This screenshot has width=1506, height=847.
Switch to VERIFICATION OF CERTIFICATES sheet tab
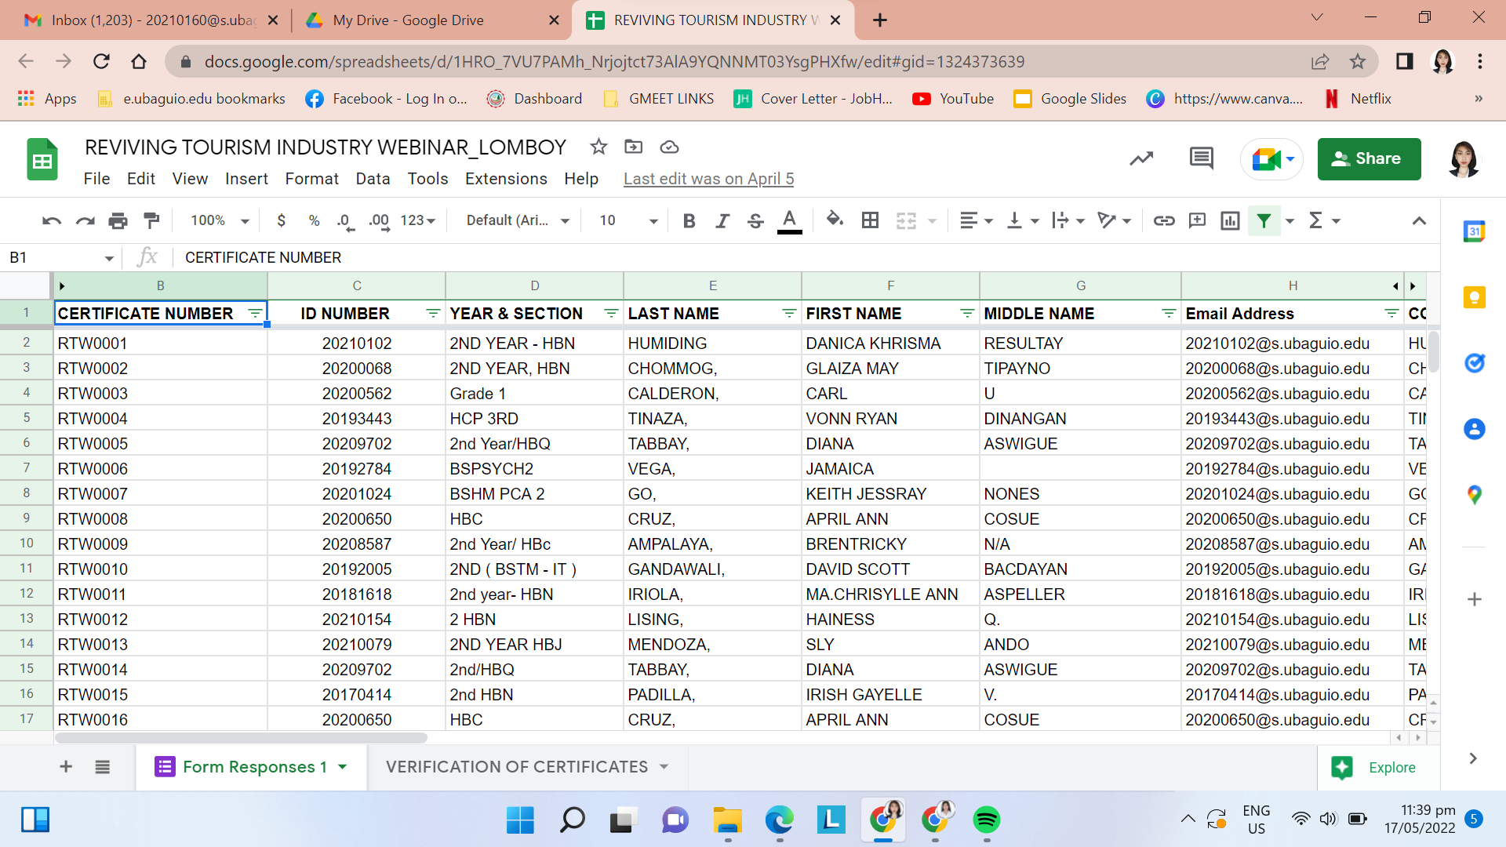coord(517,767)
